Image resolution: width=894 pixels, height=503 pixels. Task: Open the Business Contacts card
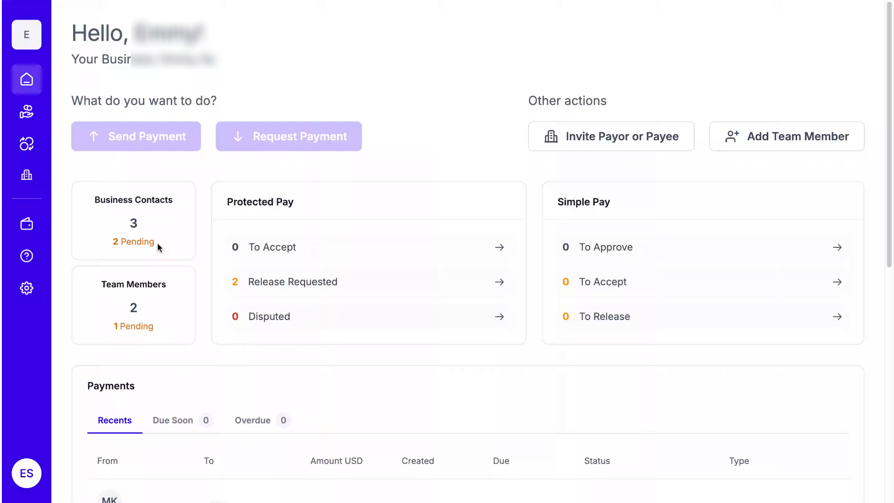(134, 220)
